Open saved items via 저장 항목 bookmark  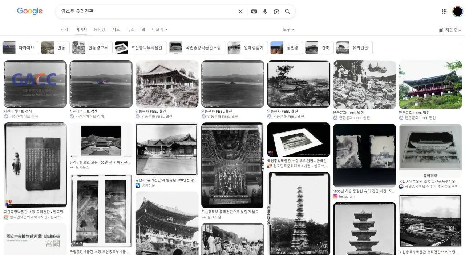click(450, 30)
